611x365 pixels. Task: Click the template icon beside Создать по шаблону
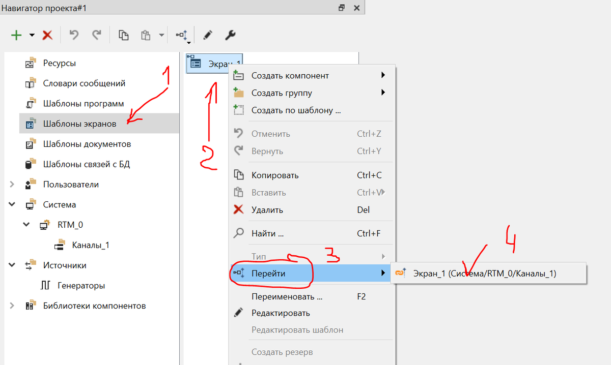click(238, 109)
